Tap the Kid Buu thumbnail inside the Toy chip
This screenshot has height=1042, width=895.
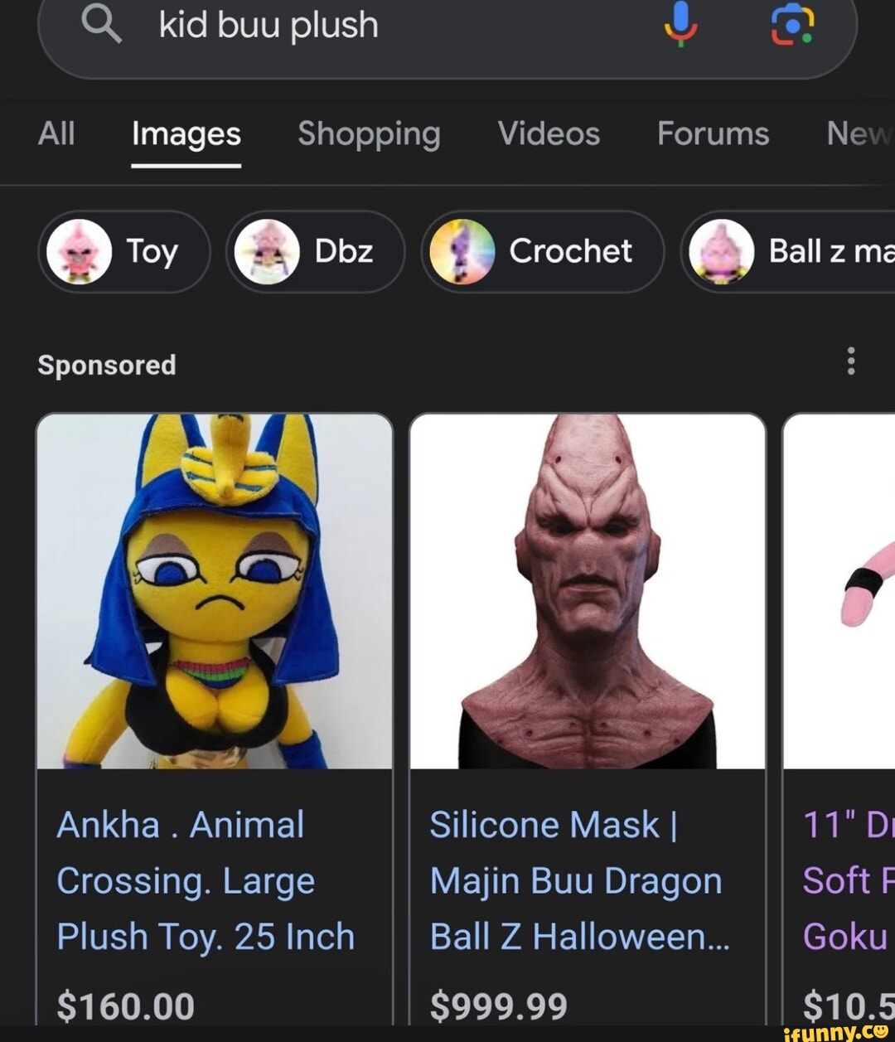[80, 252]
